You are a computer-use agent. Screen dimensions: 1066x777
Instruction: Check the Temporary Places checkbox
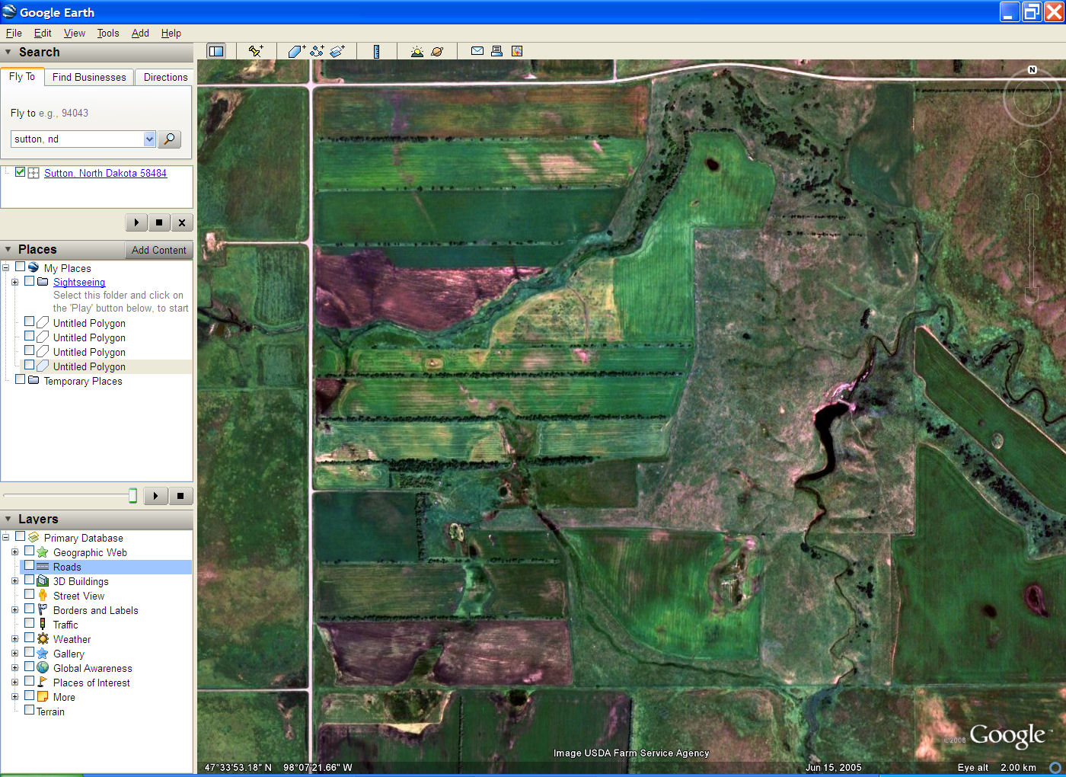tap(21, 379)
